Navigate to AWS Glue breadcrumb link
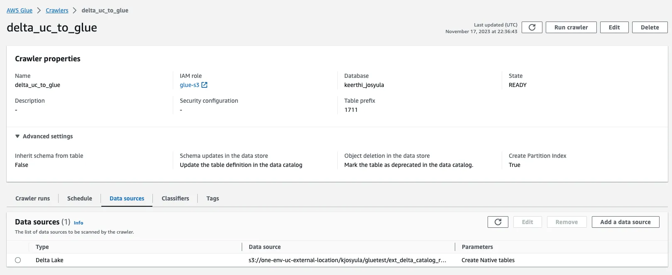The height and width of the screenshot is (275, 672). [x=20, y=10]
